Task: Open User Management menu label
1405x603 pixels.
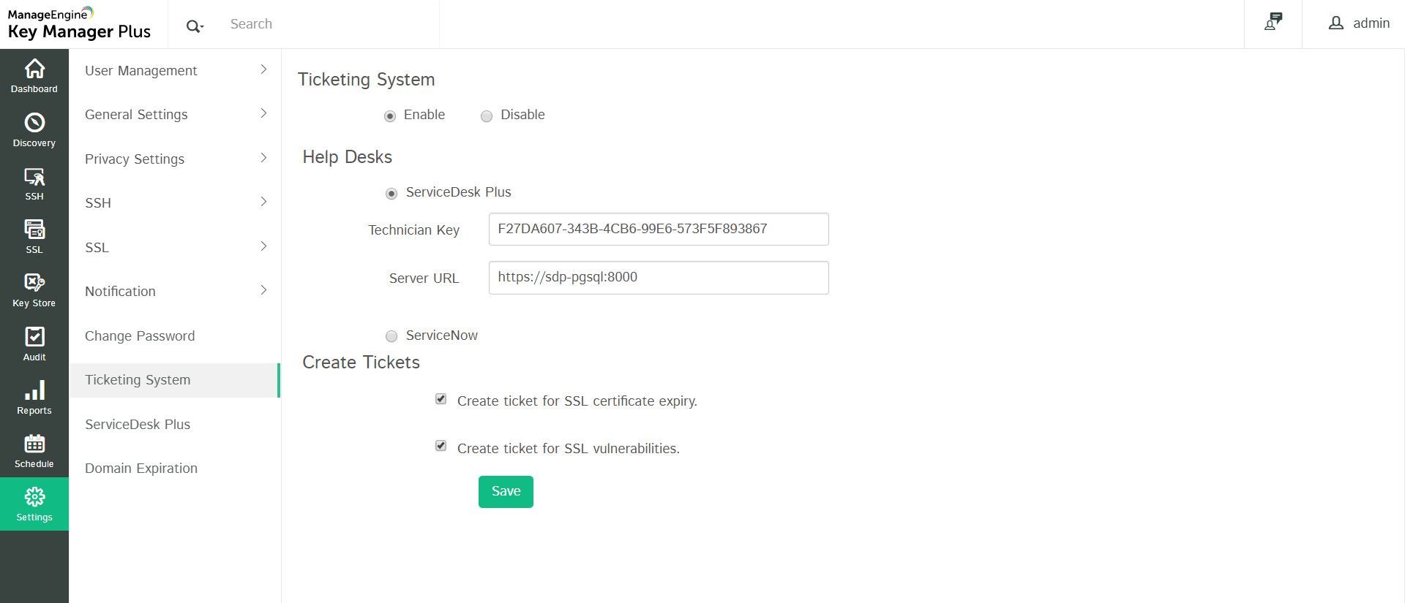Action: [x=141, y=71]
